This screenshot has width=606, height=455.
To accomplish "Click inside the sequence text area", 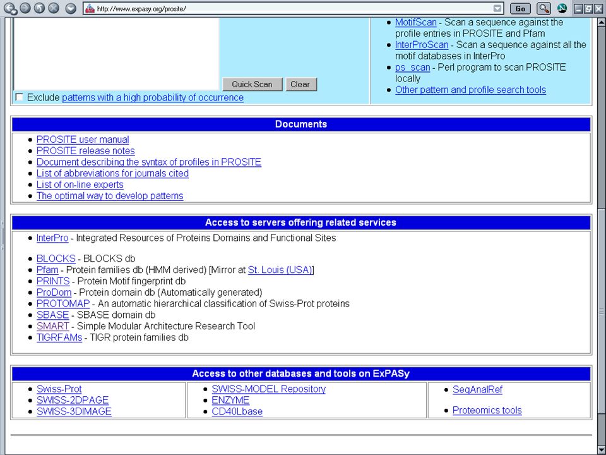I will click(x=116, y=53).
